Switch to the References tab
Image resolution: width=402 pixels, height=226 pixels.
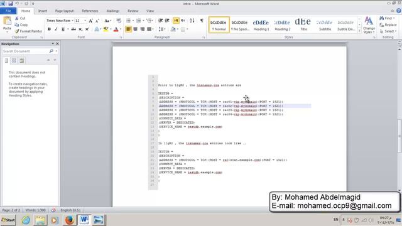(90, 11)
